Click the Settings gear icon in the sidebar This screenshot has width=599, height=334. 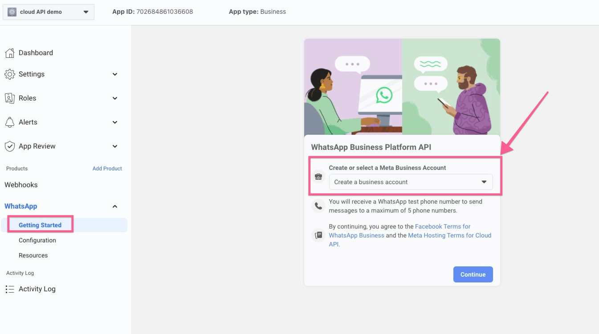(x=9, y=74)
